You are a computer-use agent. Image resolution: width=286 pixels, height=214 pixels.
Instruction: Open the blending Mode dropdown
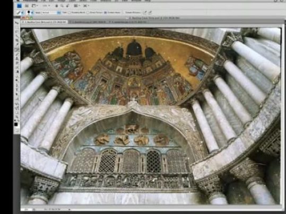pyautogui.click(x=51, y=13)
